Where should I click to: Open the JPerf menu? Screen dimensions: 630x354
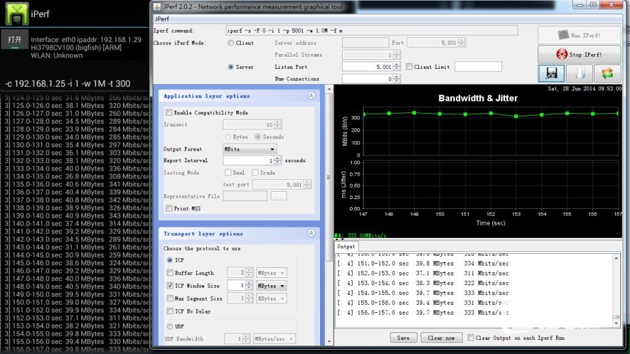(x=161, y=18)
